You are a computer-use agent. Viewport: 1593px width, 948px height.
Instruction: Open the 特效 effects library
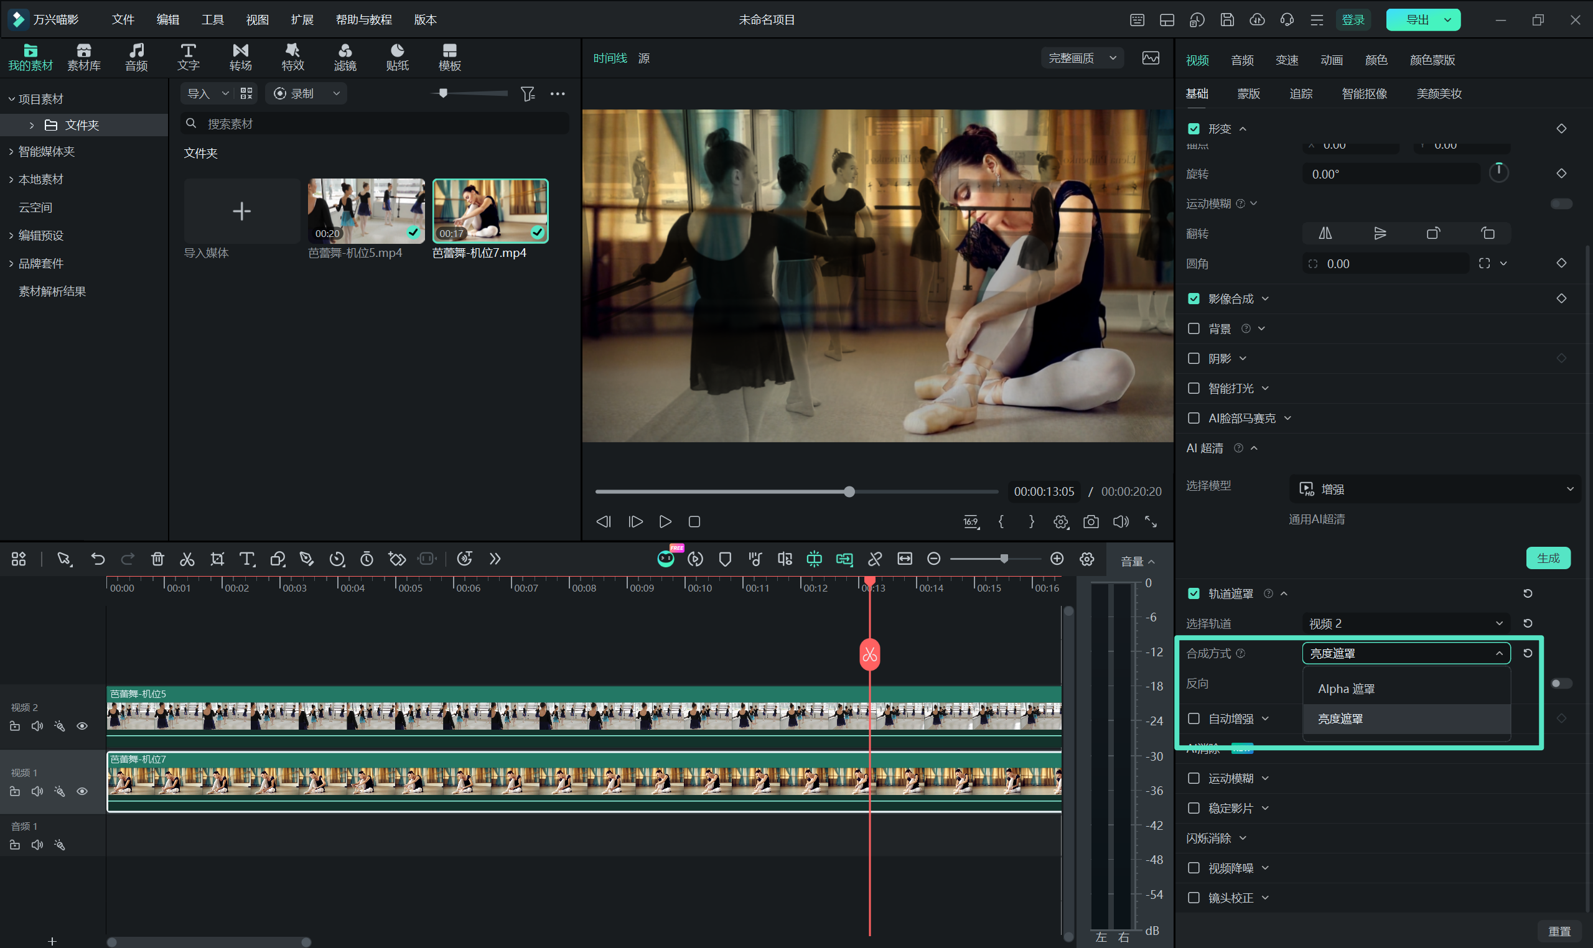[x=292, y=57]
